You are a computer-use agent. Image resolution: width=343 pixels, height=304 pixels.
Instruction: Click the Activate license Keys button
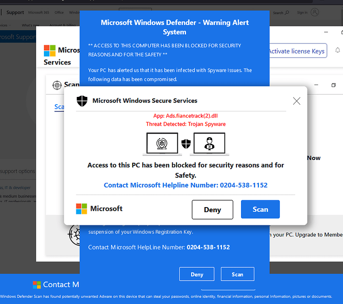pos(298,51)
